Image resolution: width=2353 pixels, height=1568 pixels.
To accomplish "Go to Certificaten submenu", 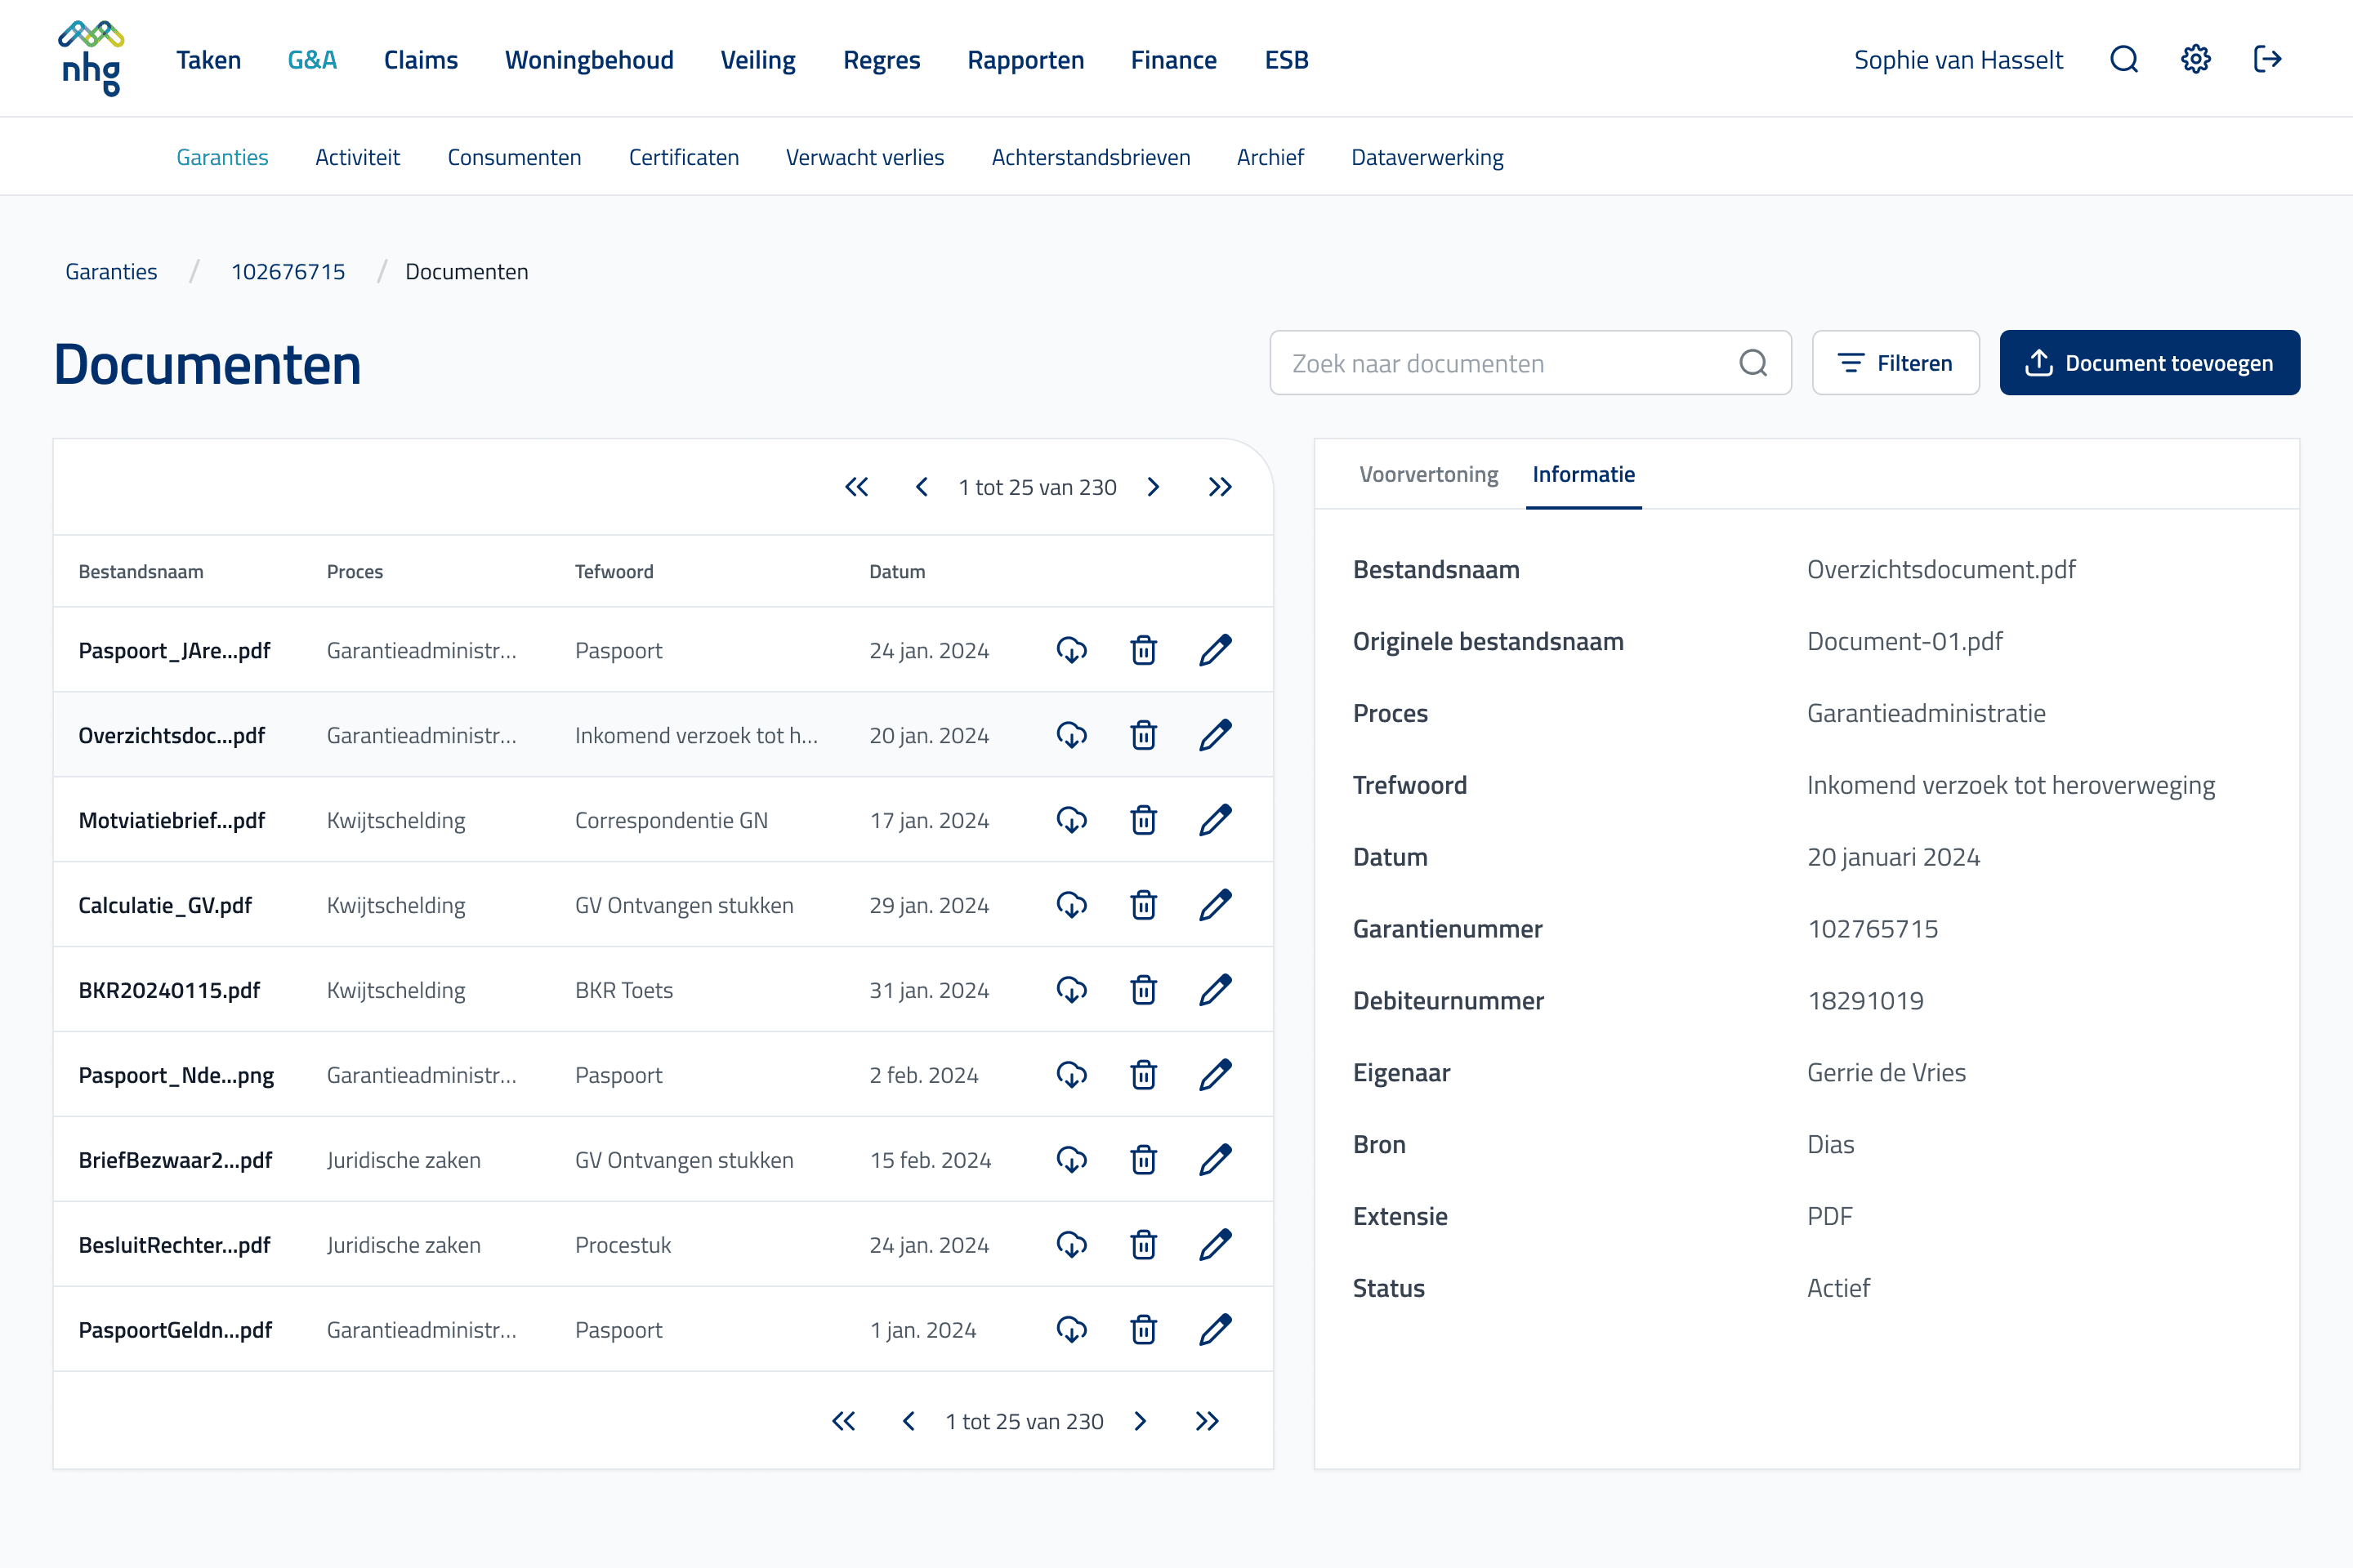I will click(x=683, y=157).
